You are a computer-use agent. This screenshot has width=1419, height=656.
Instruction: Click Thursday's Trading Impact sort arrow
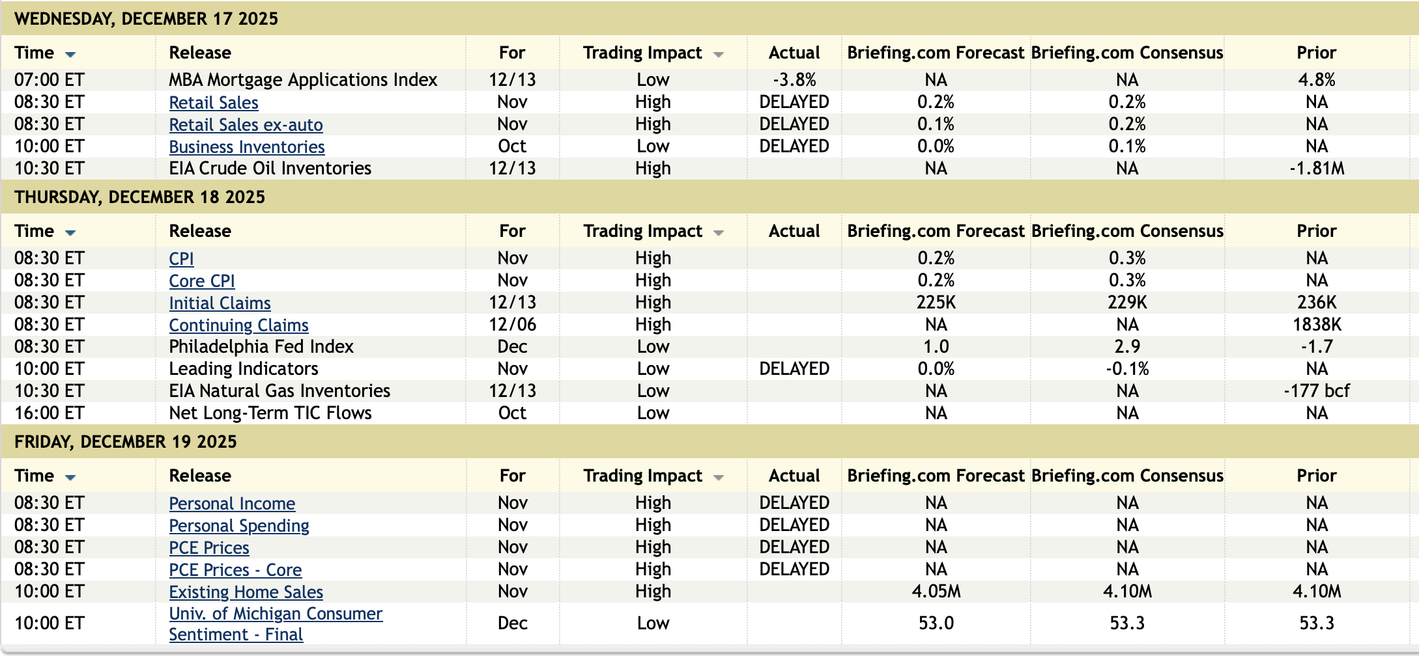tap(718, 232)
